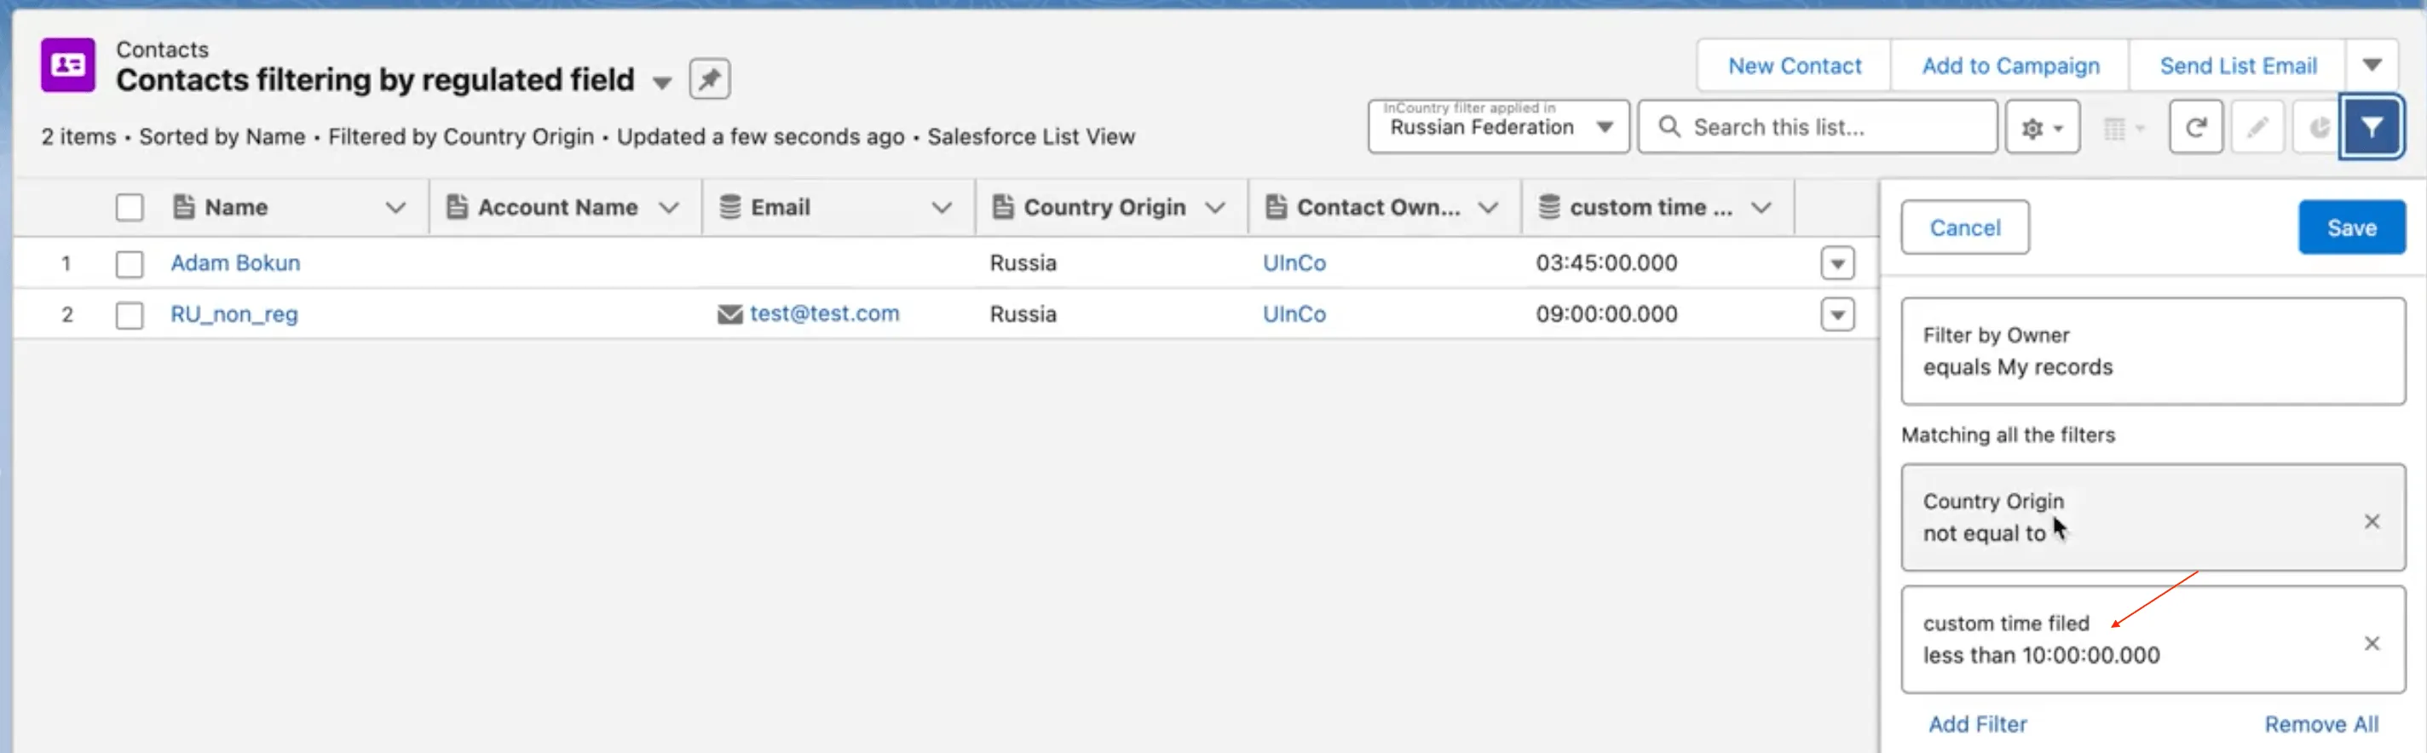Open the Filter by Owner panel

[2152, 351]
